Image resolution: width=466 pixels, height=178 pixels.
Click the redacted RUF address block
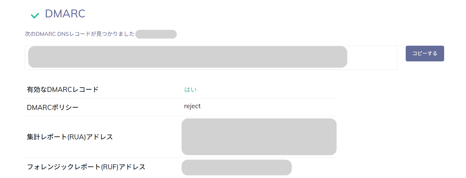(236, 167)
